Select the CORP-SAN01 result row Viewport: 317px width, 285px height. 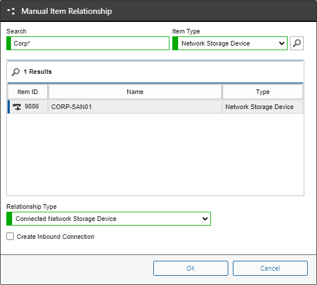tap(155, 107)
